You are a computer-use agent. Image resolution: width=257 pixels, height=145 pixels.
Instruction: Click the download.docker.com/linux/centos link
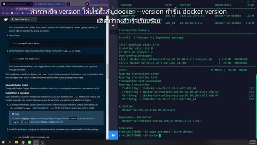pyautogui.click(x=33, y=105)
